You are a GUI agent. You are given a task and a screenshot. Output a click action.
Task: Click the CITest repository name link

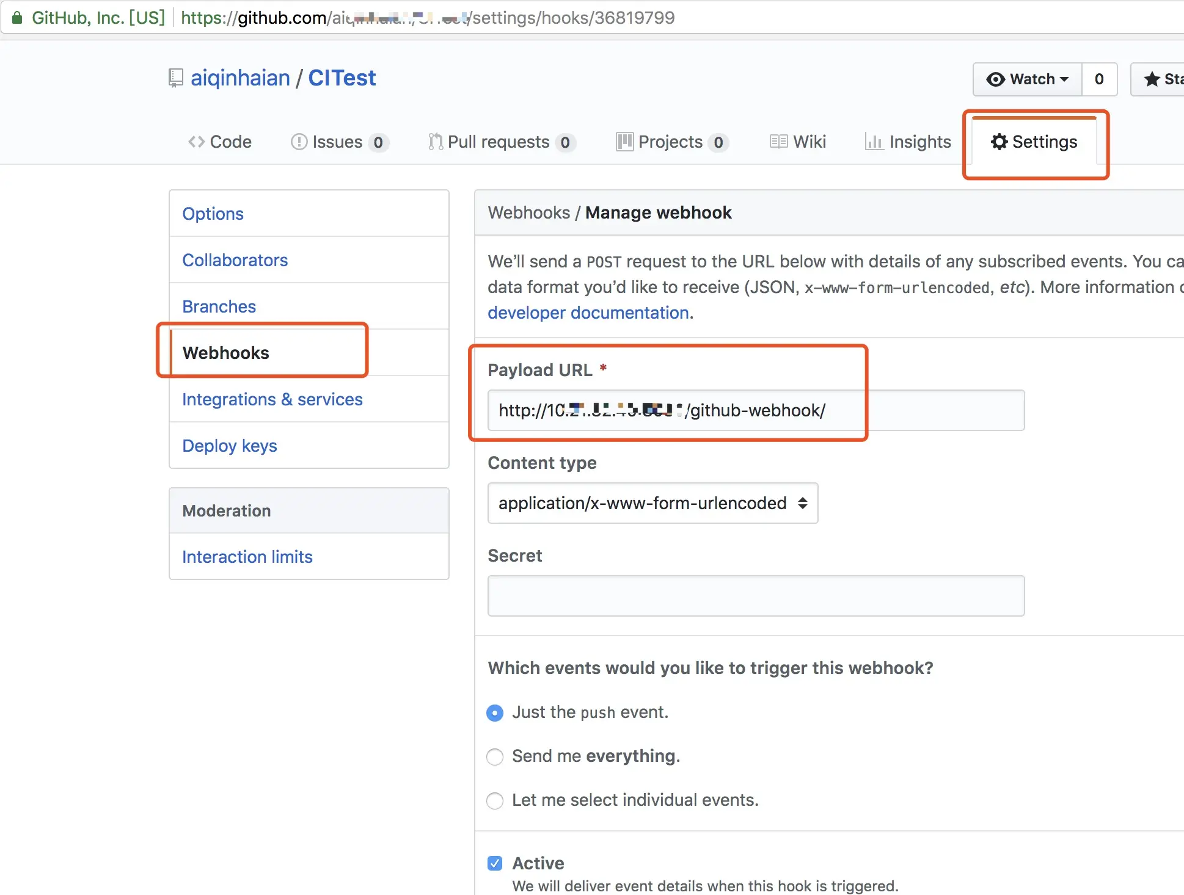[342, 78]
